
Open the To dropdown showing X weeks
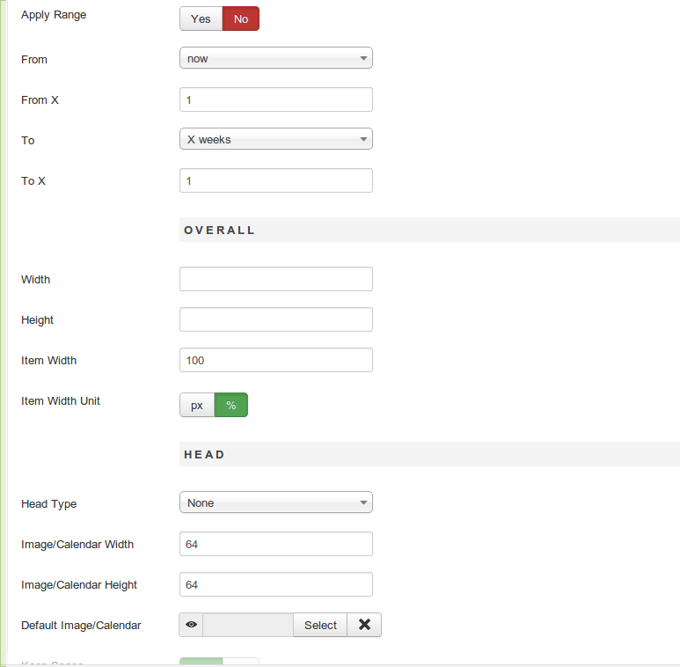(276, 139)
